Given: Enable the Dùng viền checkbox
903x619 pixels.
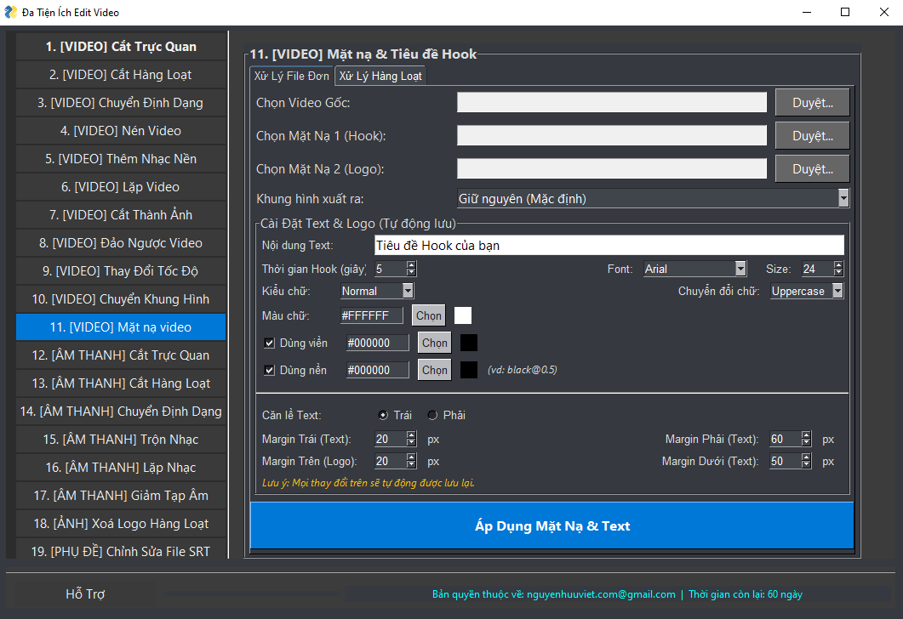Looking at the screenshot, I should [x=269, y=343].
